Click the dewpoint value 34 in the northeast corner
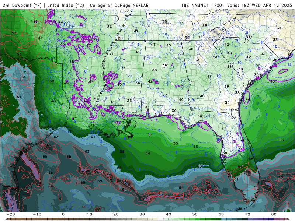Image resolution: width=295 pixels, height=221 pixels. [279, 28]
